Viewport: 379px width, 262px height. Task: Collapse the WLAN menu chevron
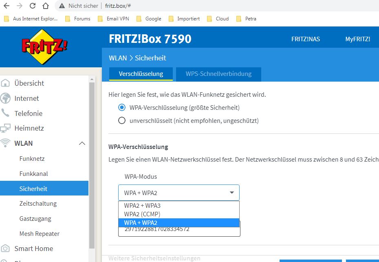[82, 143]
